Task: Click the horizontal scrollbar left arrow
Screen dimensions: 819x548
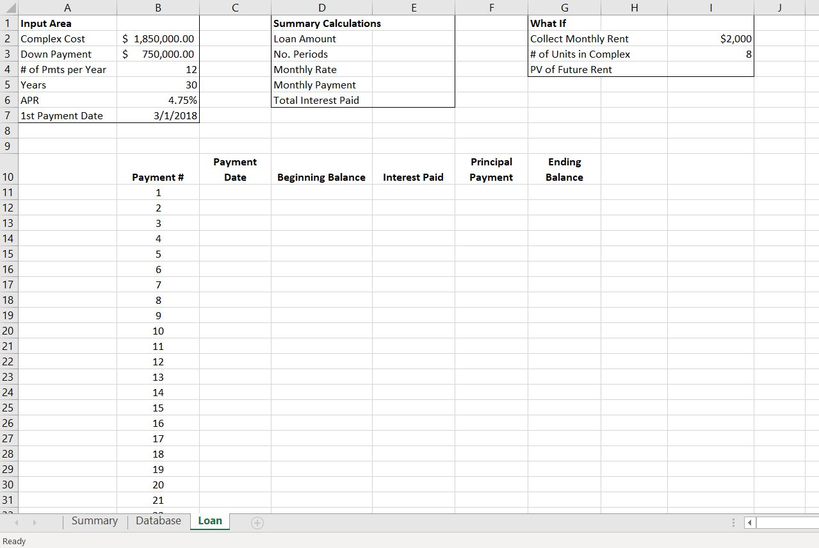Action: (749, 522)
